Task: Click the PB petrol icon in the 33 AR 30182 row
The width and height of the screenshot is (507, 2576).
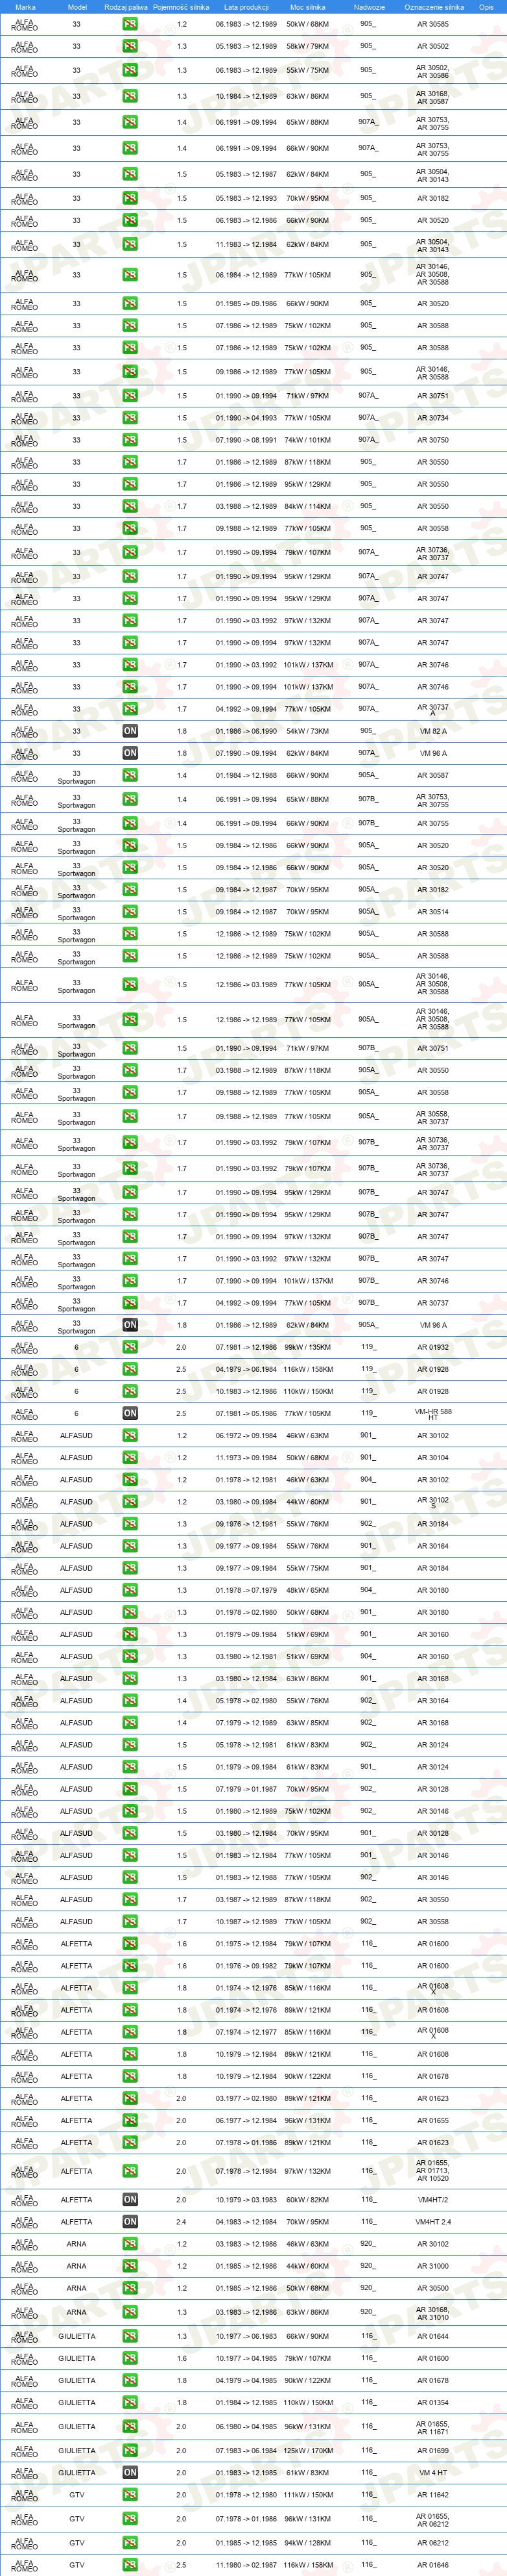Action: click(130, 198)
